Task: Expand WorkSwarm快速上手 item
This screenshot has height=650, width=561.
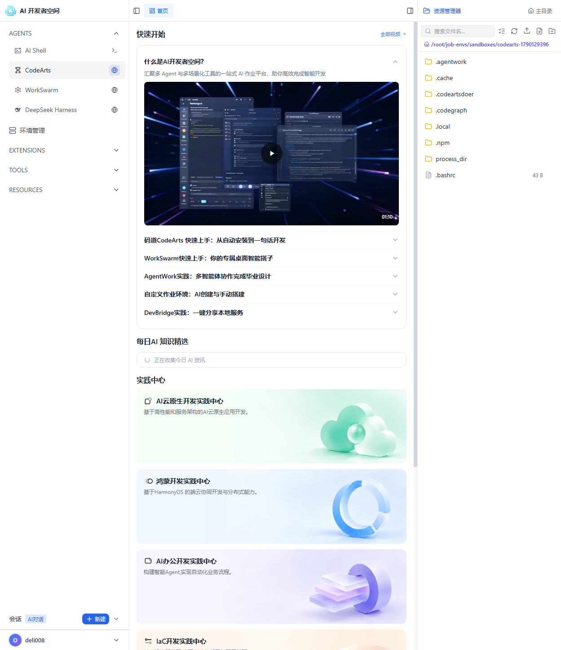Action: coord(271,258)
